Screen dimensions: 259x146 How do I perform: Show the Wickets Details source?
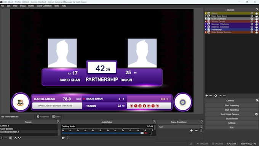252,21
